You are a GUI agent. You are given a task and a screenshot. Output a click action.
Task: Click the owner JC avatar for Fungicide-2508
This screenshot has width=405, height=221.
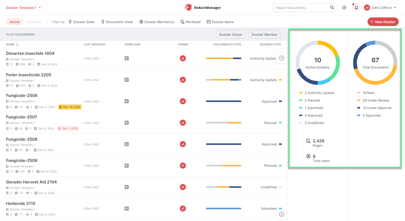tap(183, 144)
